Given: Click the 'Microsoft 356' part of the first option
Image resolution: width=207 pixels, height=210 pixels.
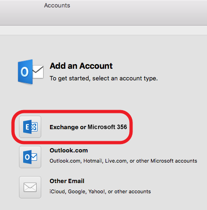Looking at the screenshot, I should pyautogui.click(x=107, y=127).
